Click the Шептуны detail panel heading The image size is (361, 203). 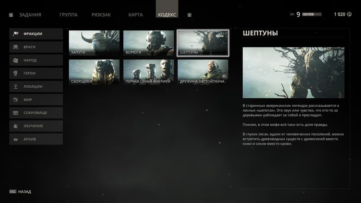(x=260, y=33)
